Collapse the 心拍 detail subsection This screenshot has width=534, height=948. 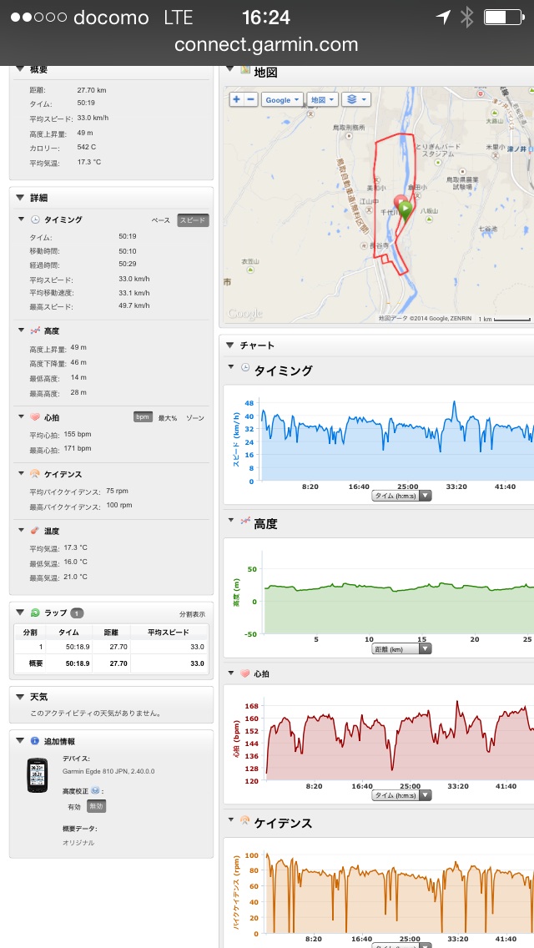22,417
